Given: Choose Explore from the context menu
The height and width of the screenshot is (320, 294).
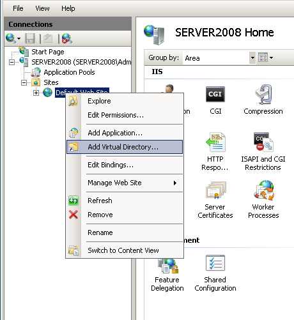Looking at the screenshot, I should [125, 101].
